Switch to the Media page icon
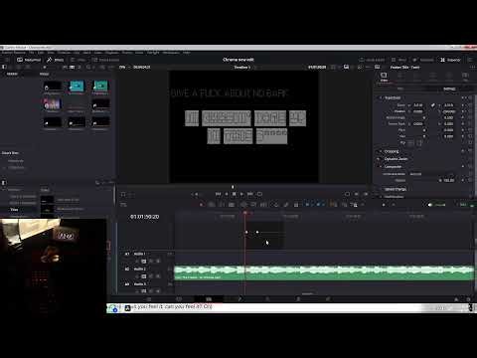This screenshot has height=358, width=477. point(149,299)
